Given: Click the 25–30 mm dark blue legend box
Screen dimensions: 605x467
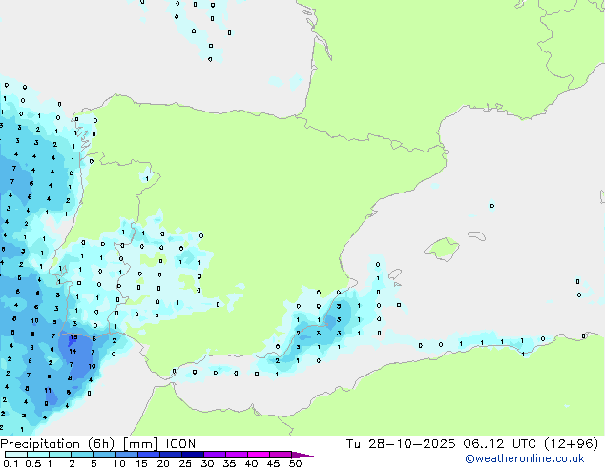Looking at the screenshot, I should pyautogui.click(x=192, y=455).
